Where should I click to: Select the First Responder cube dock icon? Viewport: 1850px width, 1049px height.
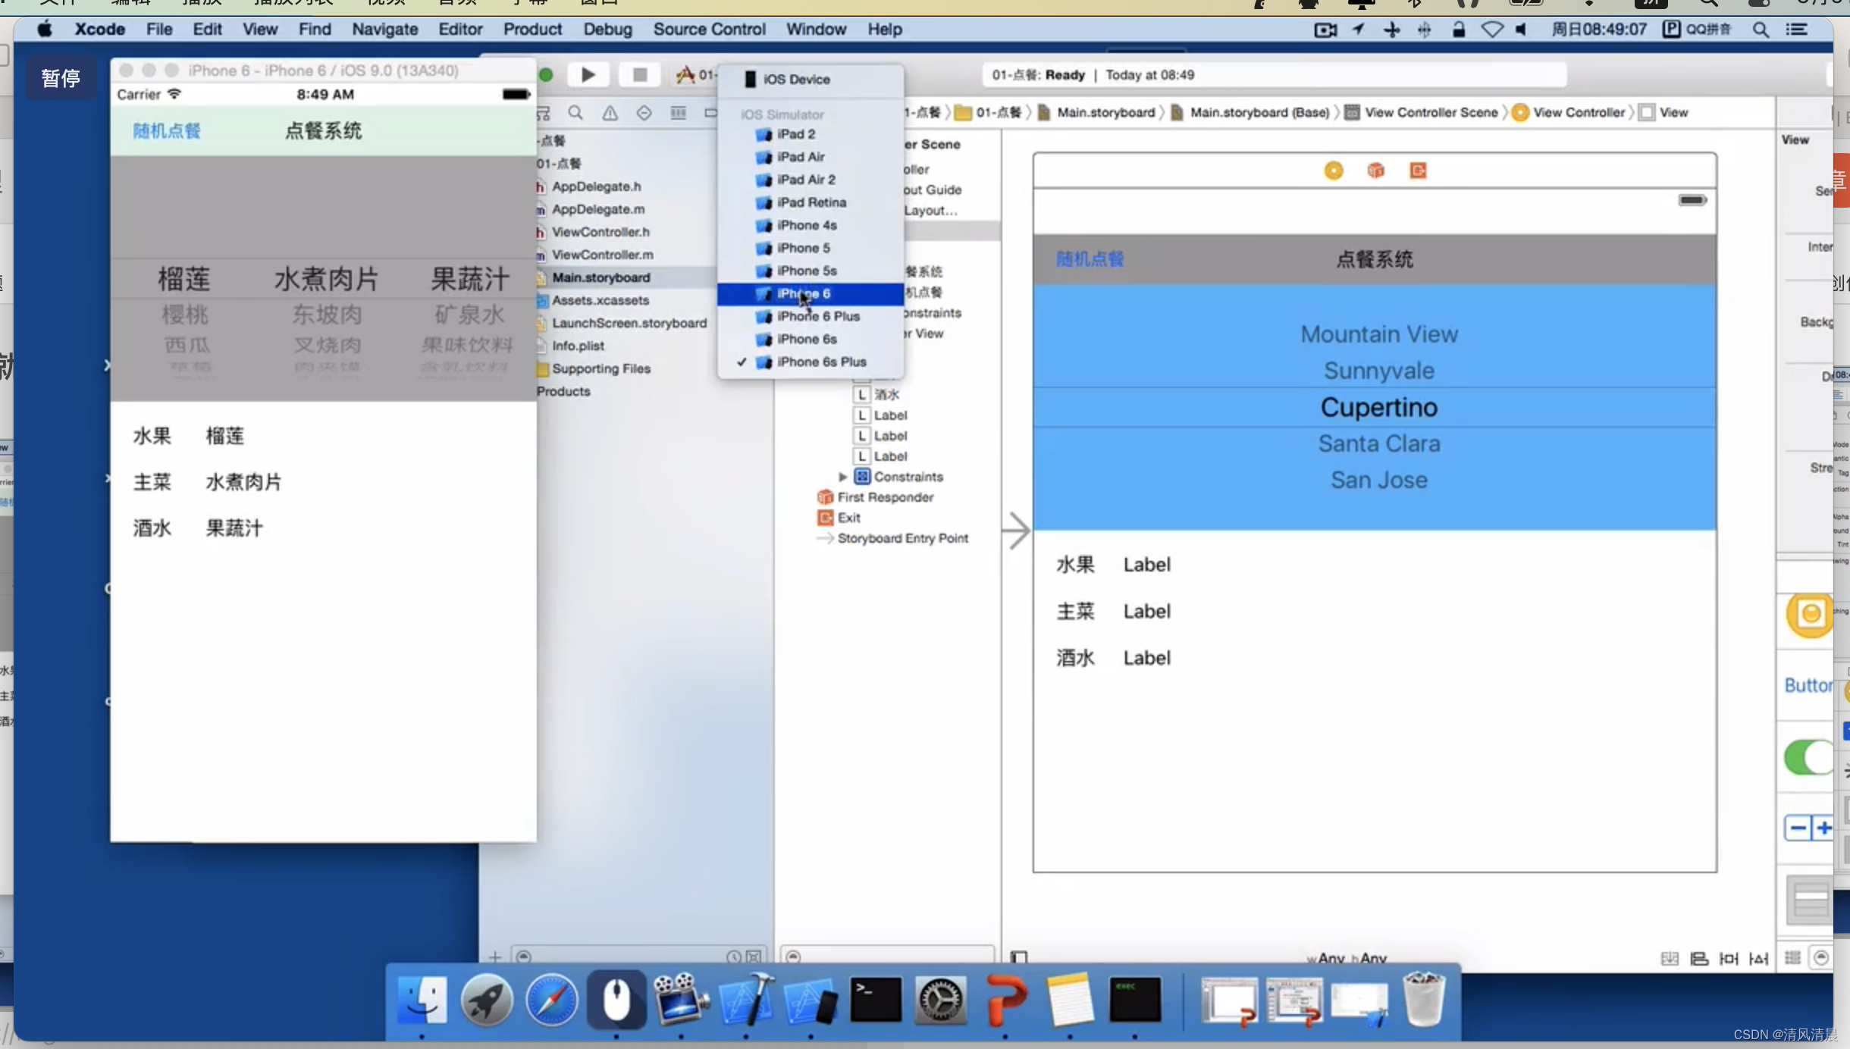1375,171
